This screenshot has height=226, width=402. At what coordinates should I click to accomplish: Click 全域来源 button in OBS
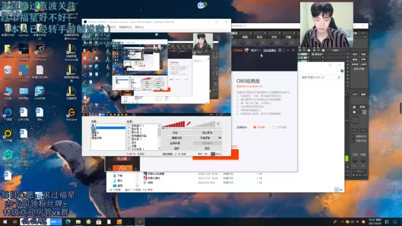[177, 143]
